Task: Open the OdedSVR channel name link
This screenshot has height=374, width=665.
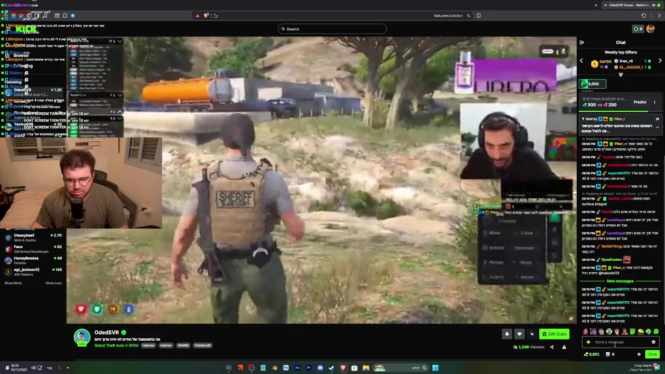Action: point(107,332)
